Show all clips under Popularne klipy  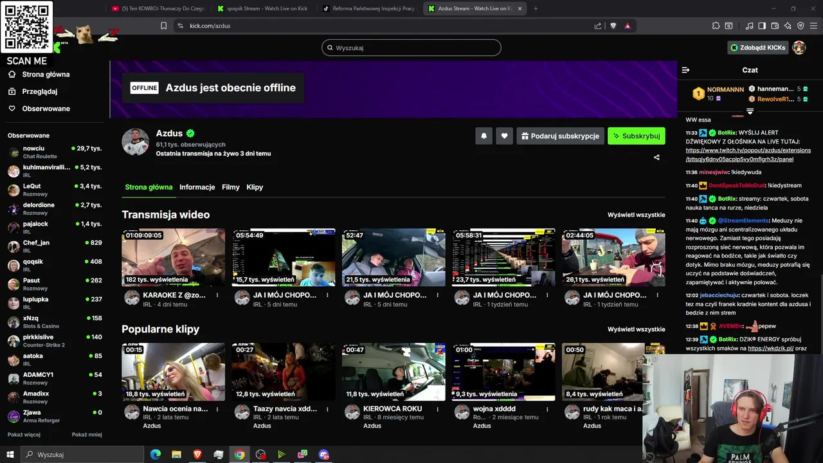pos(637,329)
